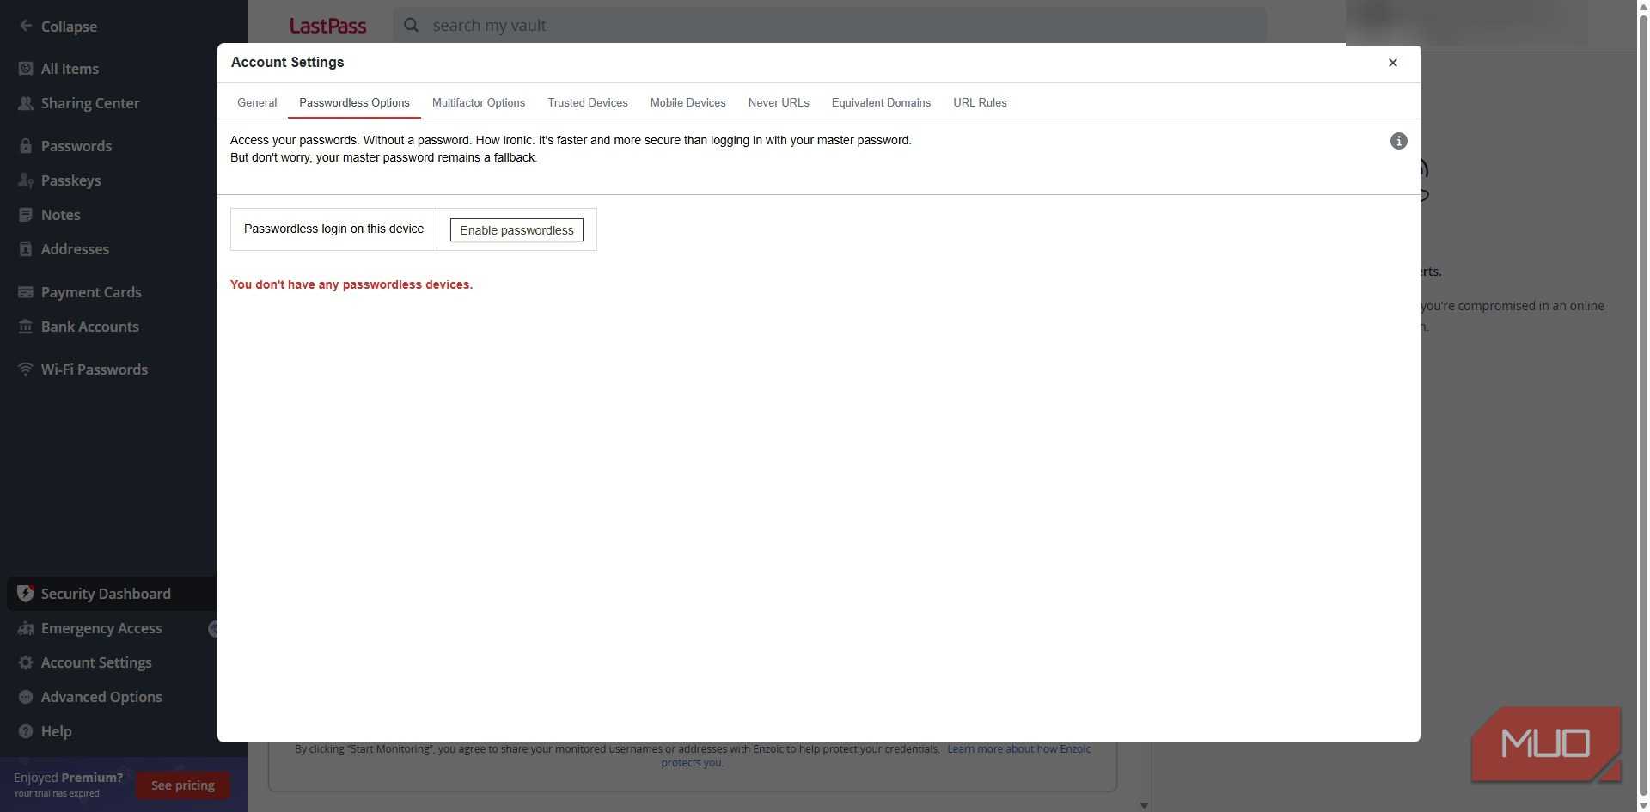The width and height of the screenshot is (1650, 812).
Task: Select Passwords lock icon in the sidebar
Action: pyautogui.click(x=26, y=146)
